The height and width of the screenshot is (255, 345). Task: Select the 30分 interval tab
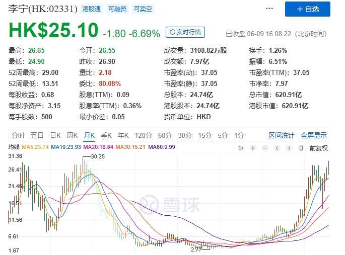click(185, 135)
